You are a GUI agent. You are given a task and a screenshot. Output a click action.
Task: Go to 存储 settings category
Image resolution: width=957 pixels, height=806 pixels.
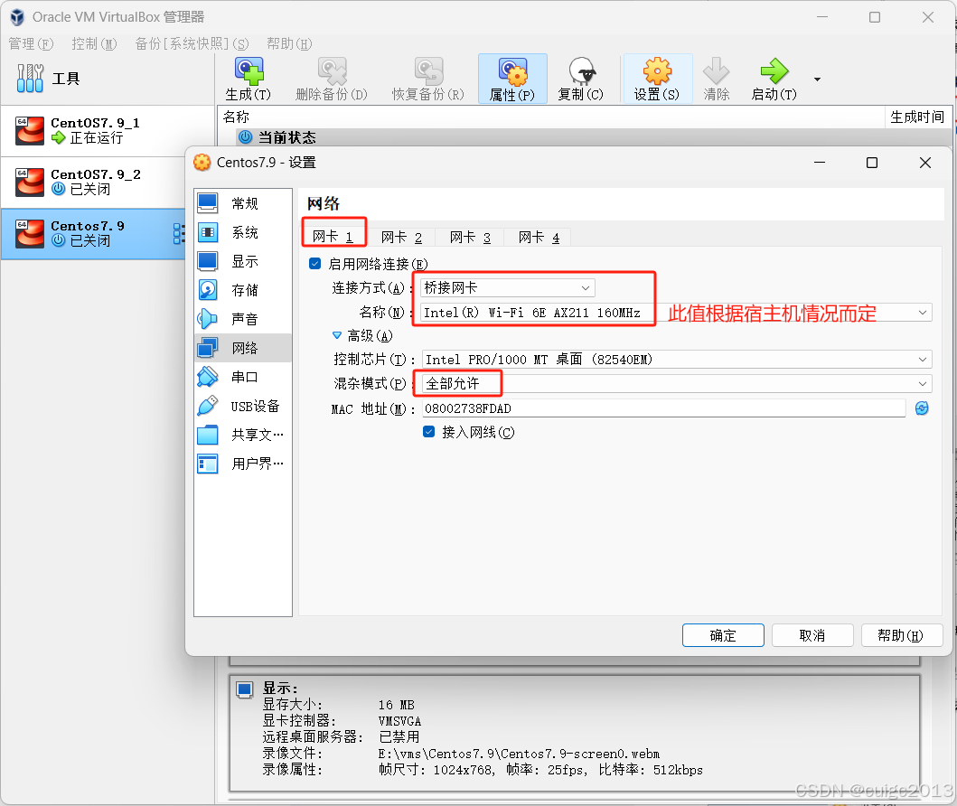[x=243, y=290]
